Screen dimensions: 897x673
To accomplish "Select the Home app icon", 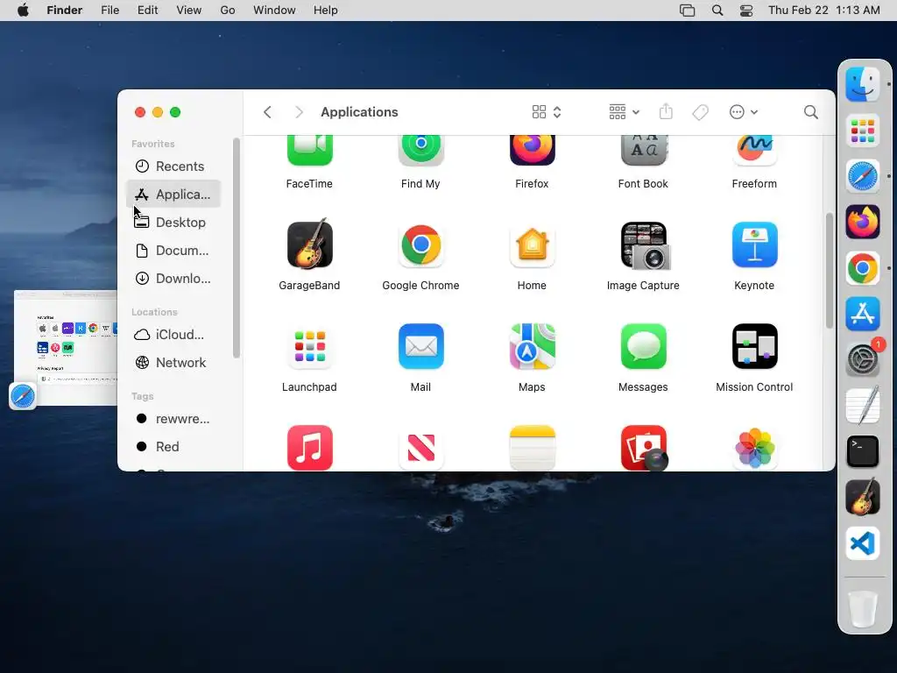I will tap(532, 245).
